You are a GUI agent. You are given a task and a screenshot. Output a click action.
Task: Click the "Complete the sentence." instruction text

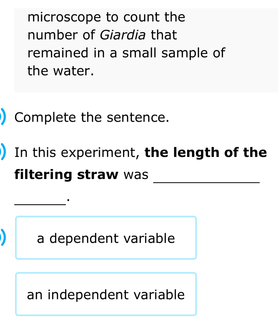[92, 117]
